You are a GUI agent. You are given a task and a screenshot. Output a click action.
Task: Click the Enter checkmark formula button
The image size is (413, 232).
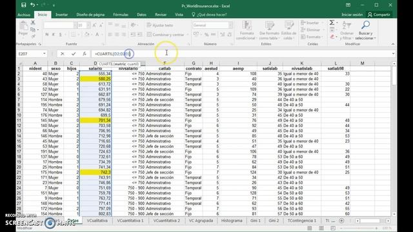[x=74, y=53]
